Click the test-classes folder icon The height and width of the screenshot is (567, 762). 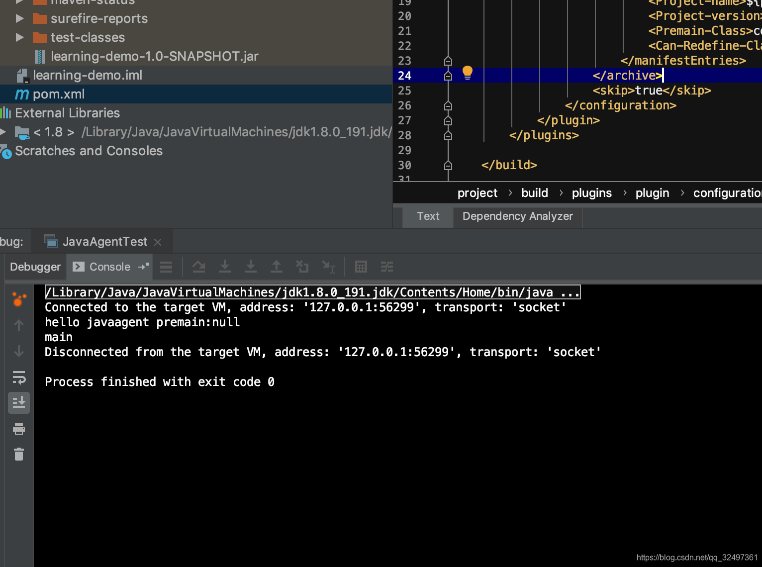click(39, 37)
